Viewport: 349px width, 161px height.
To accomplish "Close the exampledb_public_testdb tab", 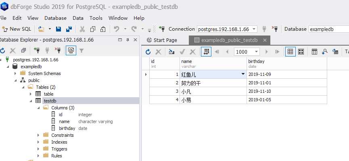I will [x=265, y=40].
